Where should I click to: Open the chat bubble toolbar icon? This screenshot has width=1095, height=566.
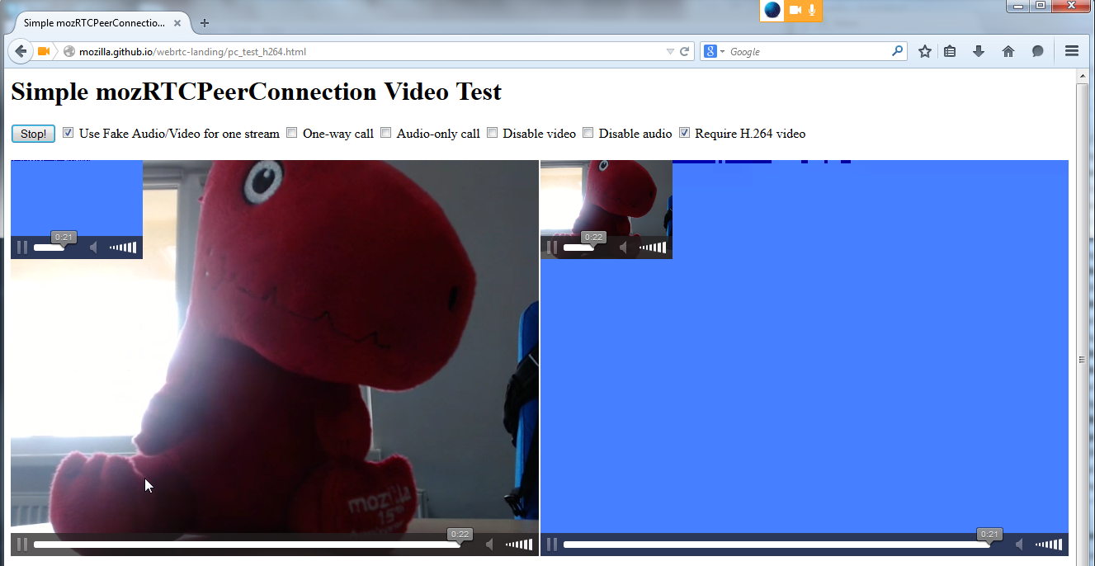1038,51
